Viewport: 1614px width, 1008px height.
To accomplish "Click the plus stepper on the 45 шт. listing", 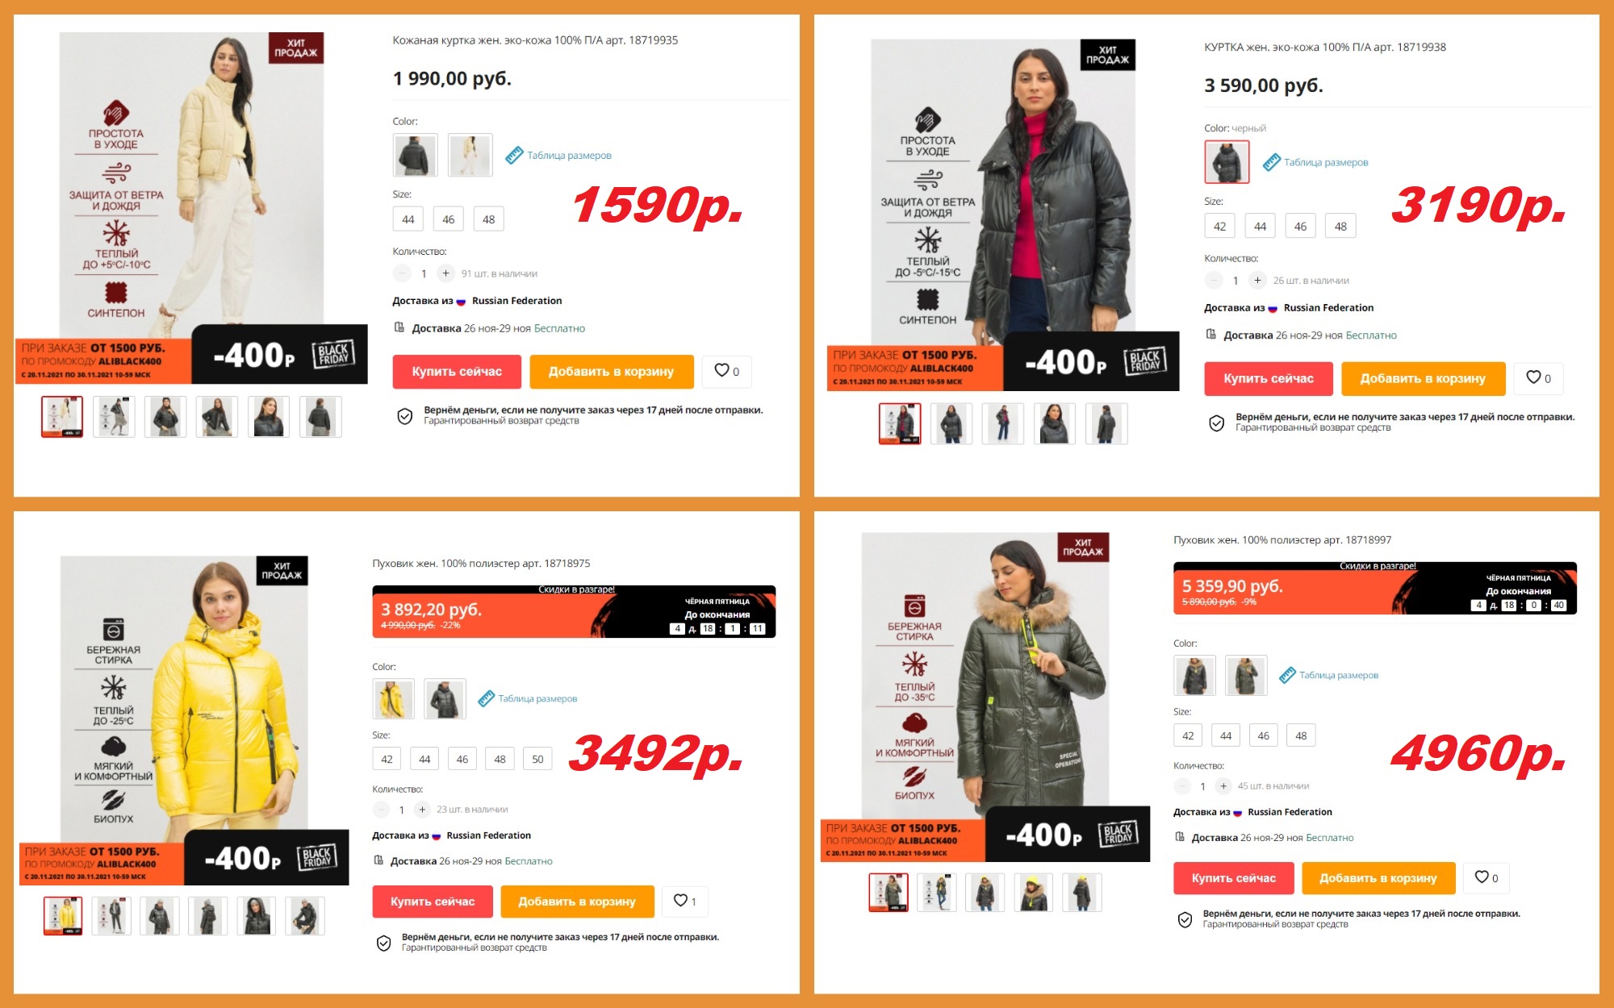I will click(x=1223, y=786).
